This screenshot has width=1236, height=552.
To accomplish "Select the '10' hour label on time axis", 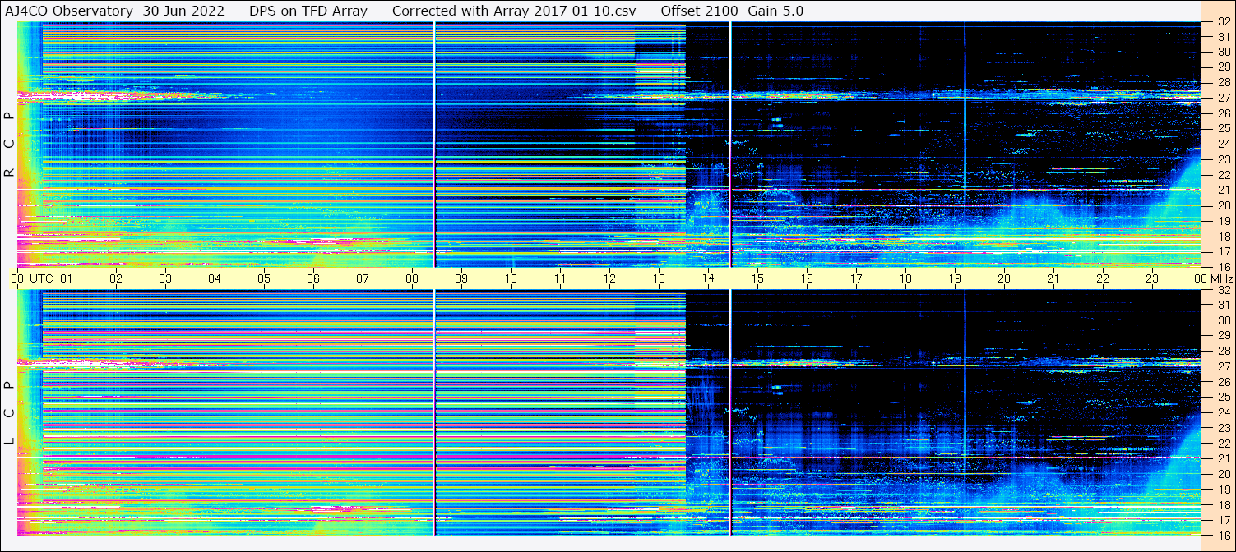I will (x=511, y=278).
